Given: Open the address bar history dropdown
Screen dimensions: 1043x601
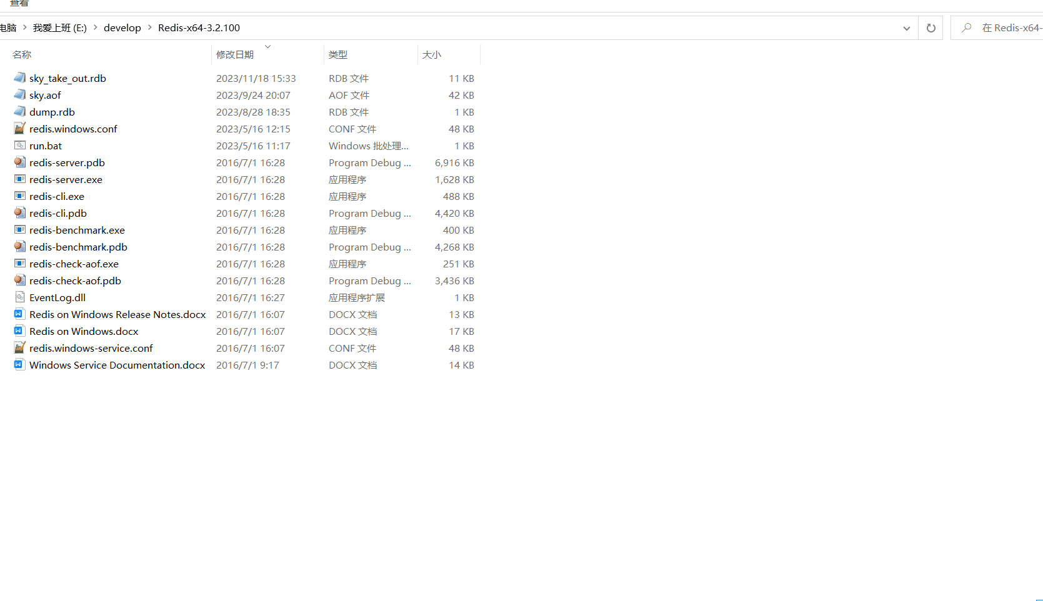Looking at the screenshot, I should (x=906, y=28).
